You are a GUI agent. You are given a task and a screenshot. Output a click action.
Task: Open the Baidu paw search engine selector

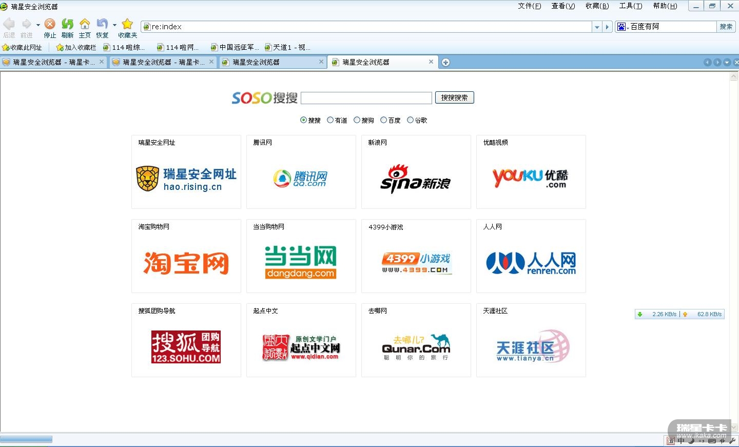coord(623,27)
